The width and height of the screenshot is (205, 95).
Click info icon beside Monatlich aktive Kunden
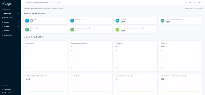[87, 43]
